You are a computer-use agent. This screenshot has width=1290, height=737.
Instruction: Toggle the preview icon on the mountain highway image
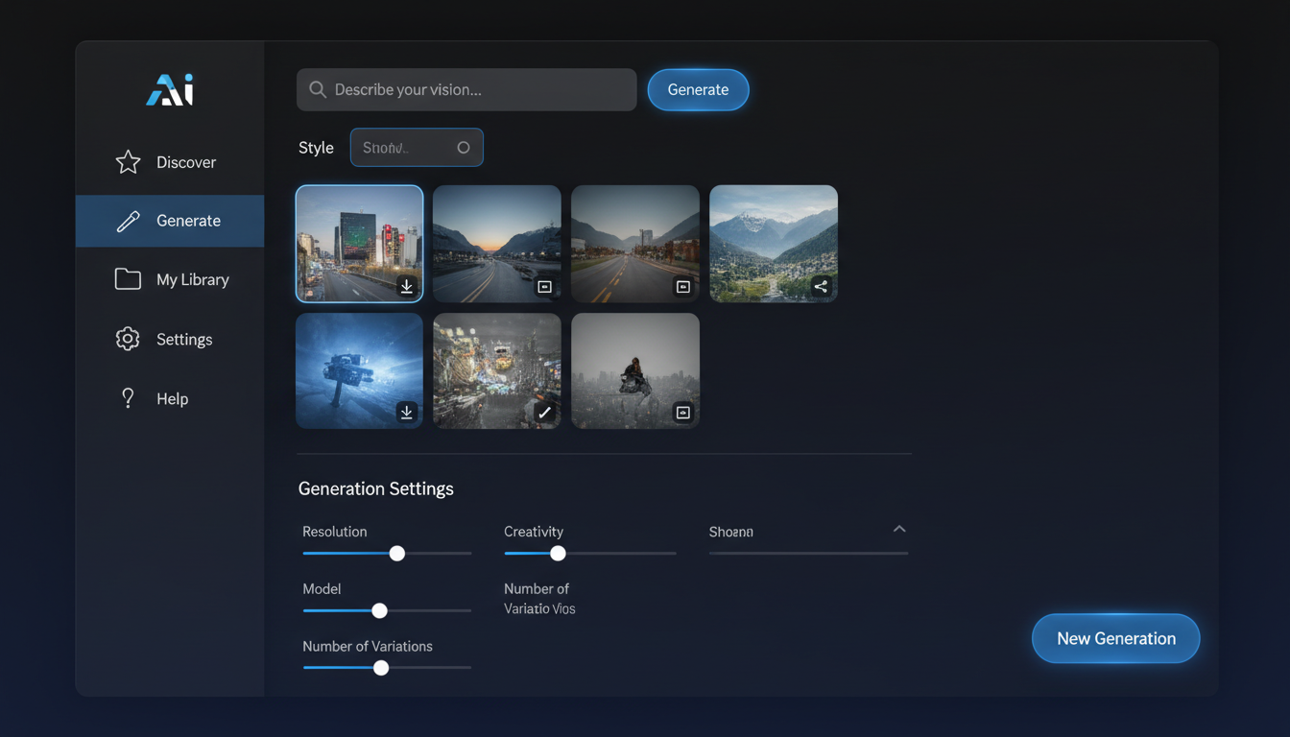coord(682,286)
